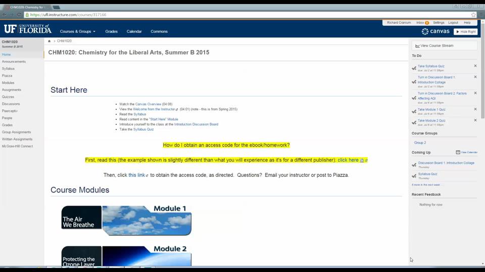Open Modules in the course sidebar
The width and height of the screenshot is (485, 272).
[x=8, y=83]
